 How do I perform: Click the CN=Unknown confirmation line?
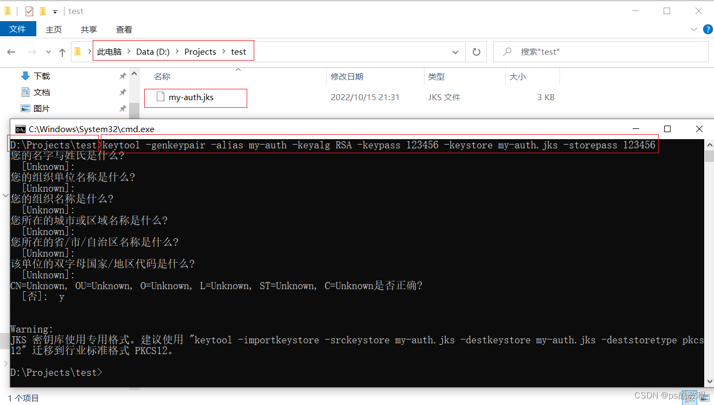point(216,286)
